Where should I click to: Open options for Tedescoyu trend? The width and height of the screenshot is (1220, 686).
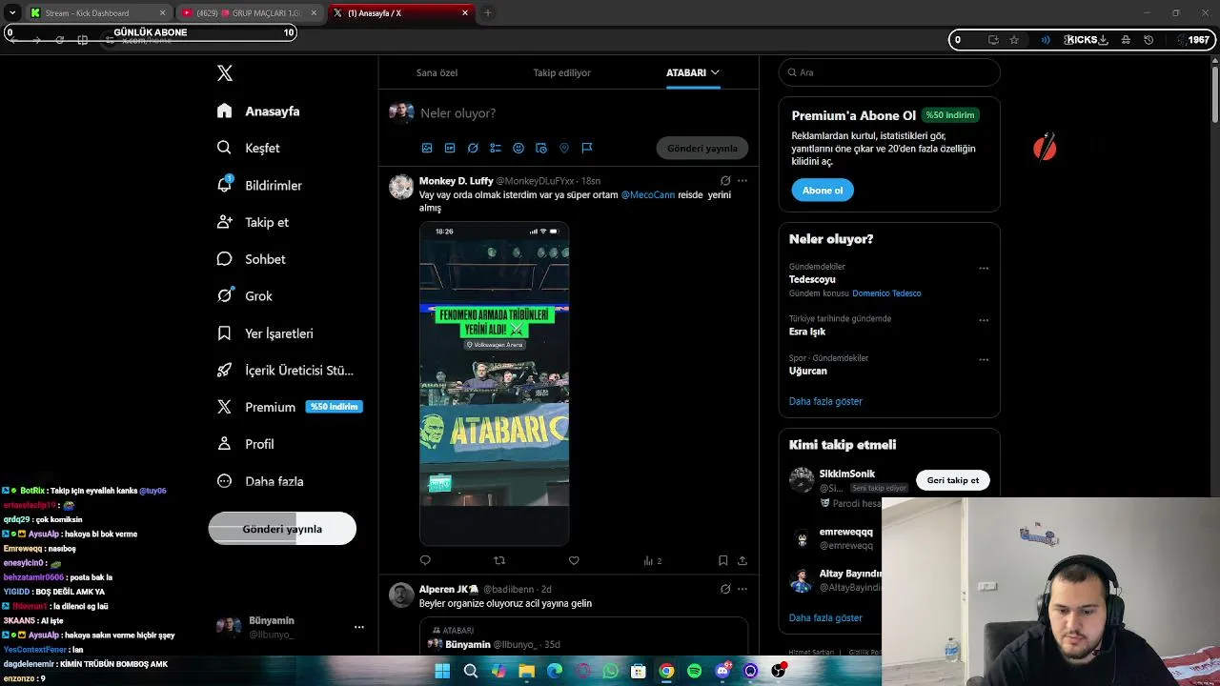click(x=984, y=268)
